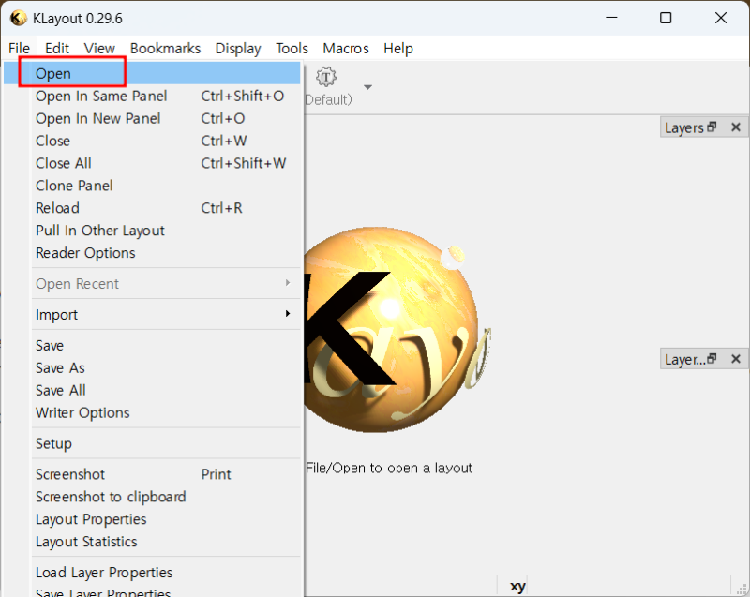
Task: Expand the Import submenu
Action: tap(166, 315)
